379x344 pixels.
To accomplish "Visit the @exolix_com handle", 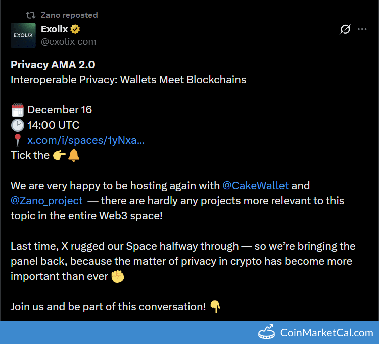I will (x=69, y=41).
